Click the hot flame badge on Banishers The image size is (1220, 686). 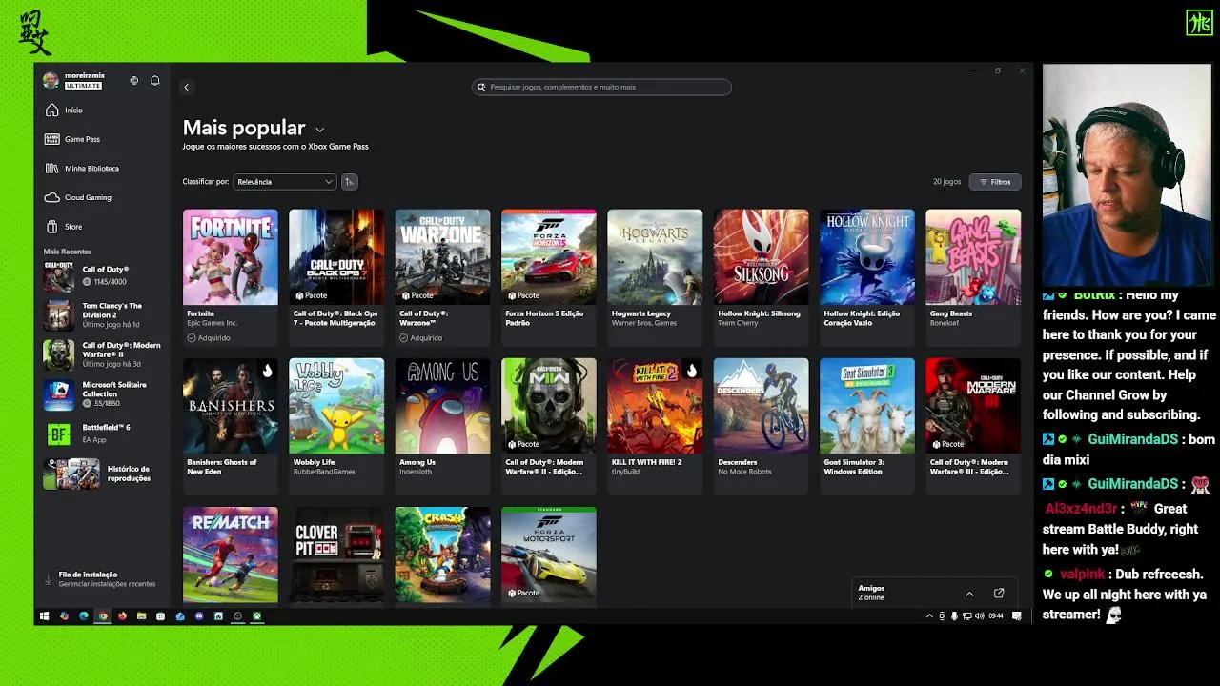[267, 371]
